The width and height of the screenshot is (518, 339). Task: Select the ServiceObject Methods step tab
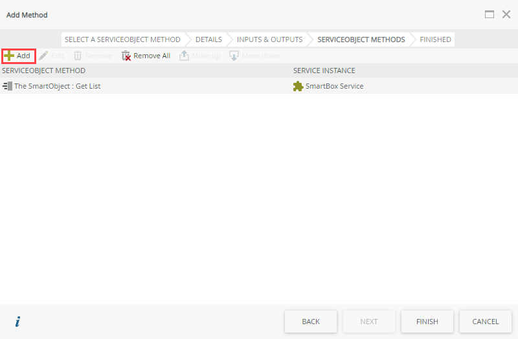pyautogui.click(x=361, y=39)
